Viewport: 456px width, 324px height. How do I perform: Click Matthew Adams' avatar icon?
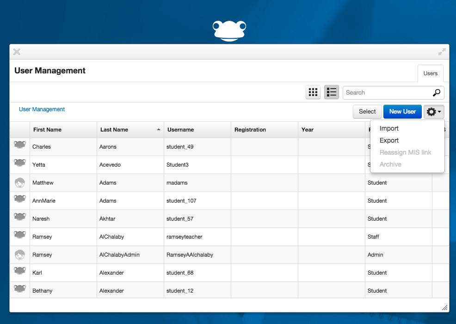[x=20, y=183]
